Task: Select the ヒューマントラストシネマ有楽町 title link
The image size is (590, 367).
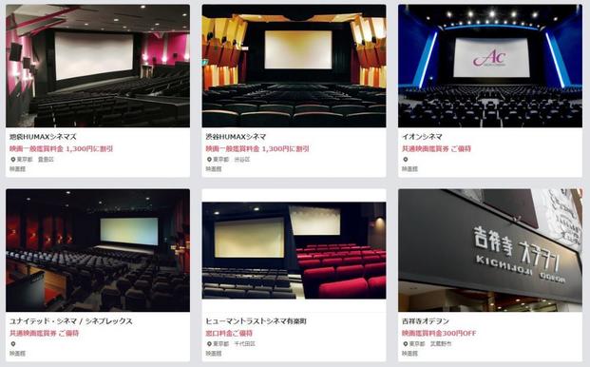Action: (257, 321)
